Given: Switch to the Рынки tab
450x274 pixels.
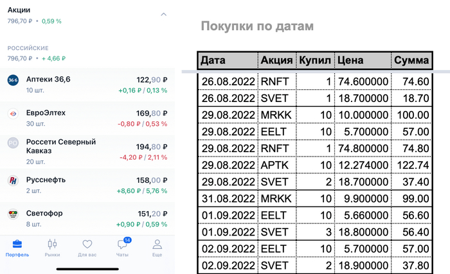Looking at the screenshot, I should [53, 248].
